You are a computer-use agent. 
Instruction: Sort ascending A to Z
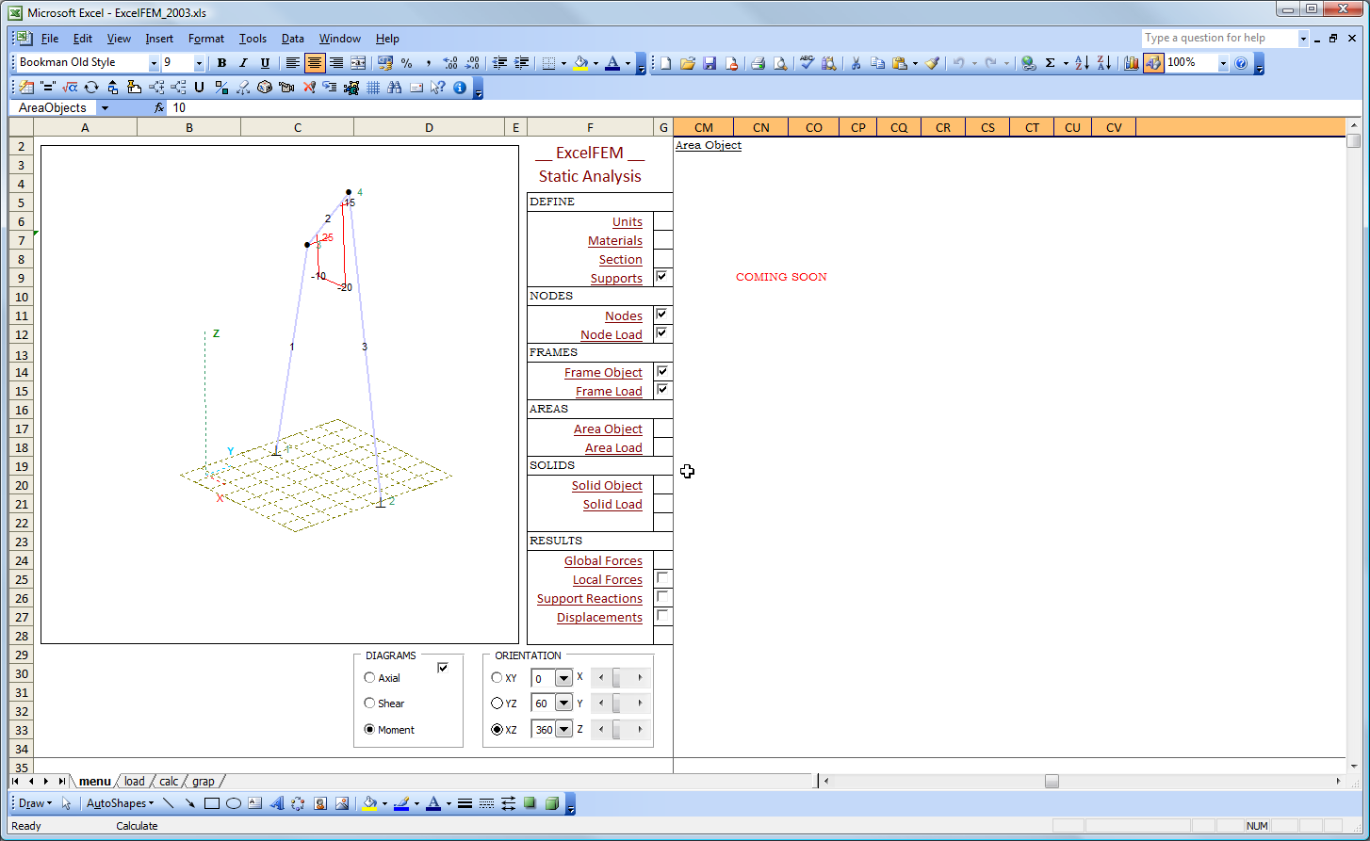[1082, 63]
